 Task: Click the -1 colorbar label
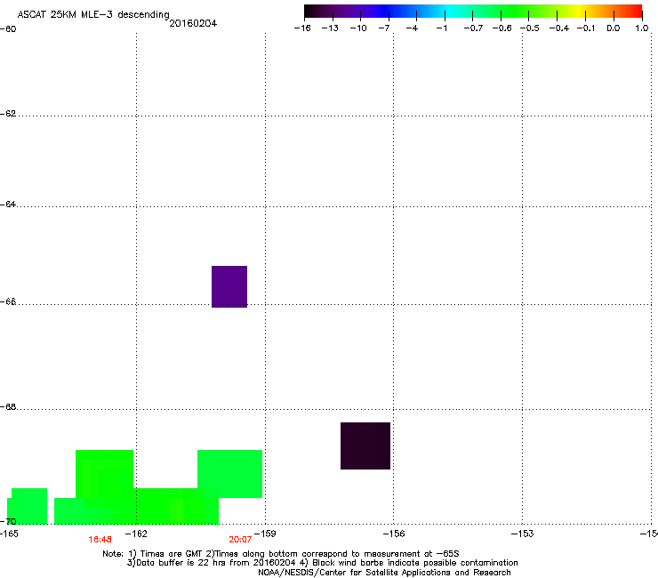(x=441, y=28)
